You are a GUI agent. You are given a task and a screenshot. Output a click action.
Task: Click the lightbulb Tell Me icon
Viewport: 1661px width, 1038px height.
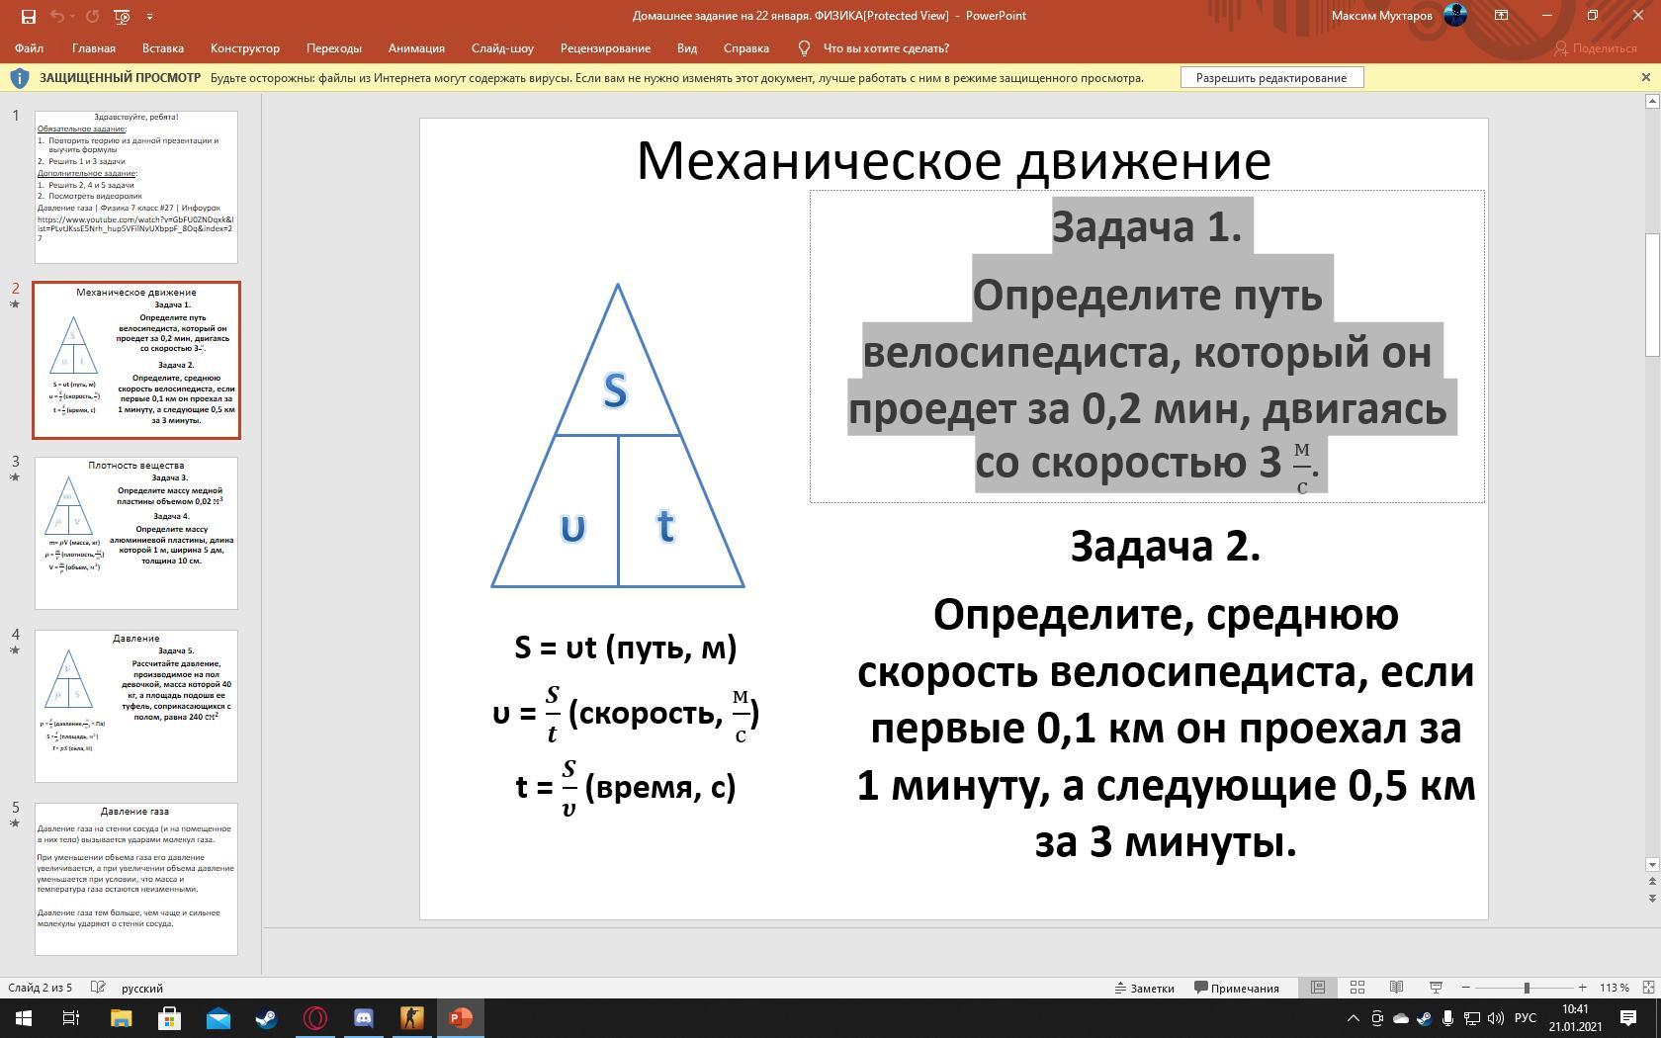pyautogui.click(x=804, y=48)
